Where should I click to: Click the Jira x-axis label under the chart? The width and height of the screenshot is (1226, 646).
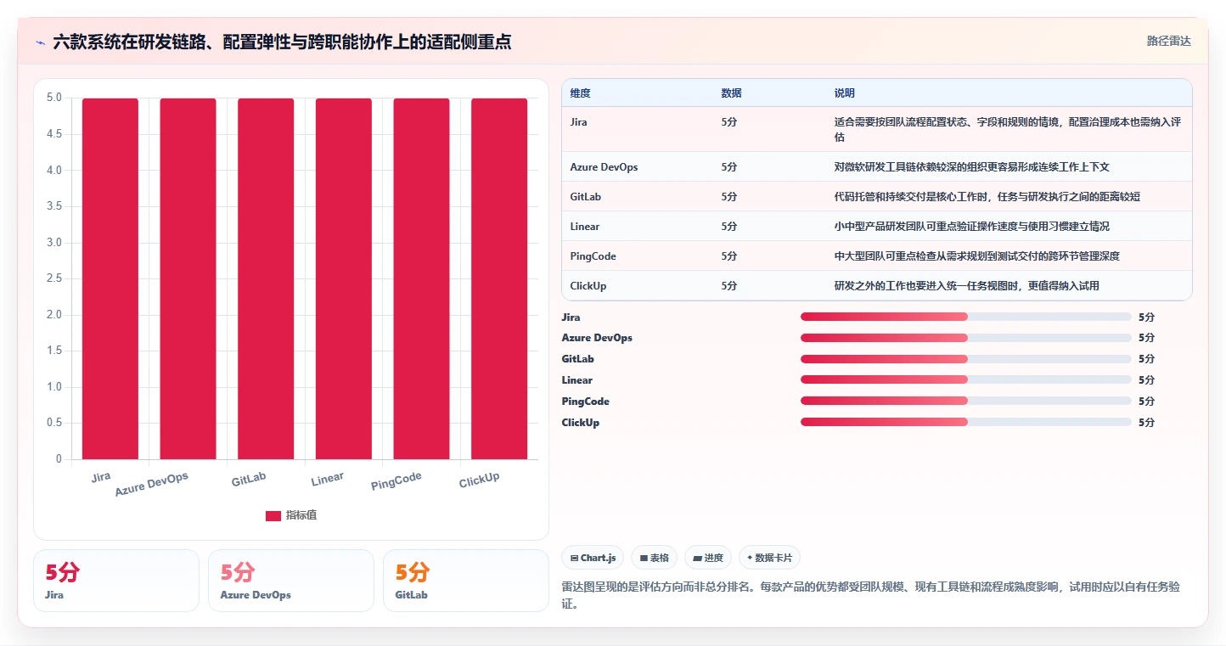(101, 477)
